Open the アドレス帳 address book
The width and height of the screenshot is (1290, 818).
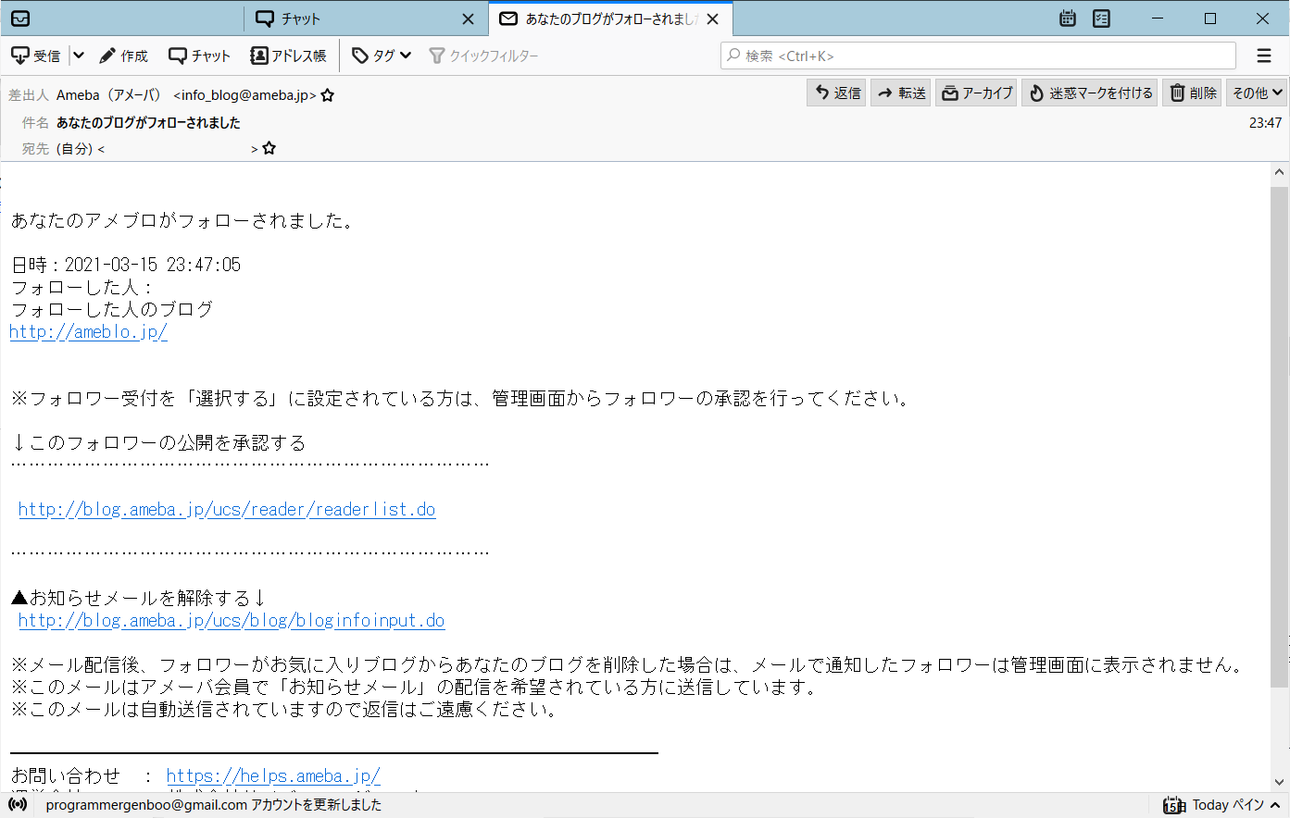click(x=288, y=56)
